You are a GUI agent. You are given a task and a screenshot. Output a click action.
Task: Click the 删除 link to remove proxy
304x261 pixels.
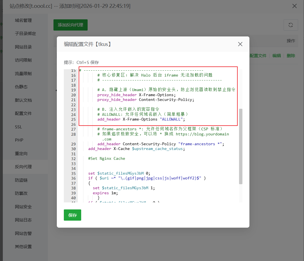[x=291, y=56]
